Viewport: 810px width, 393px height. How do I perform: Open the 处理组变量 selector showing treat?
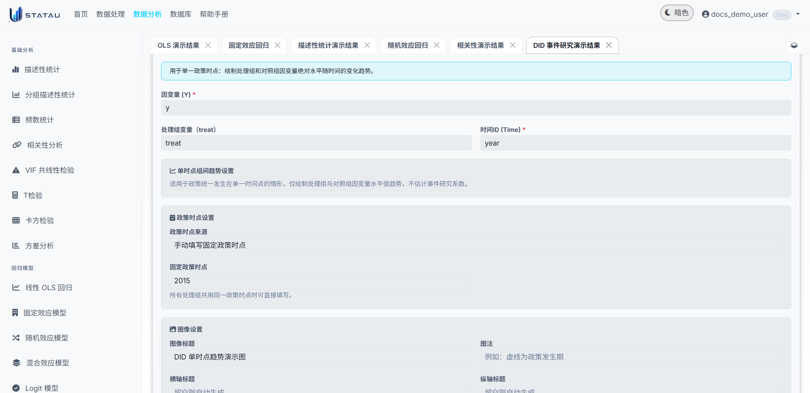tap(316, 143)
